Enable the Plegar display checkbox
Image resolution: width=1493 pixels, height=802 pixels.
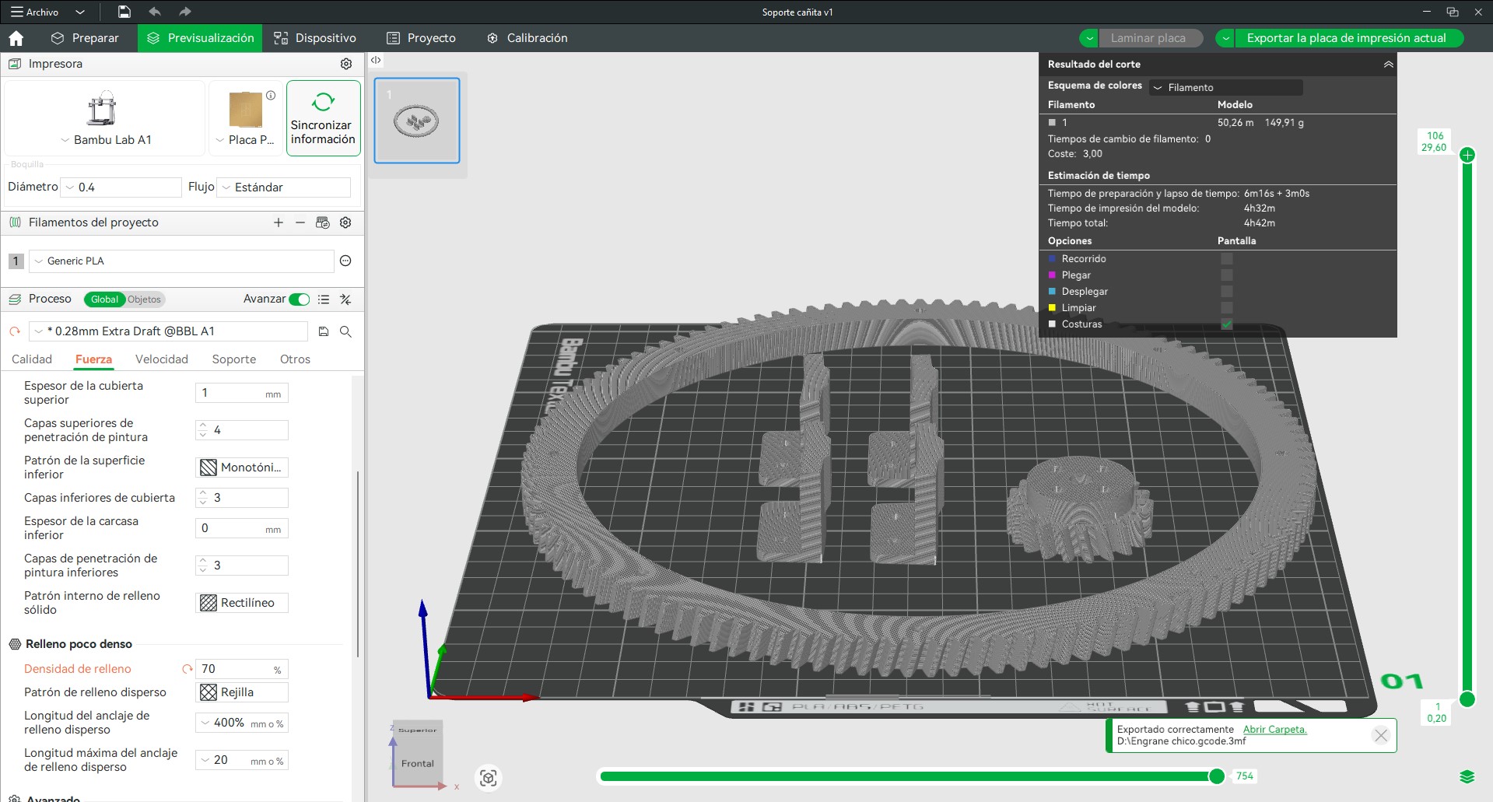click(x=1227, y=275)
